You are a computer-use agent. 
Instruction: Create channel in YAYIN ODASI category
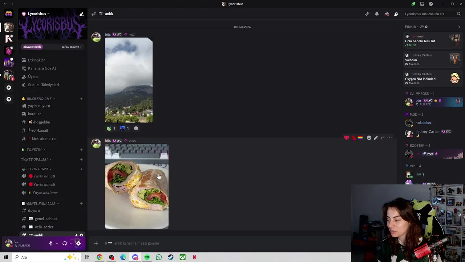pos(81,169)
